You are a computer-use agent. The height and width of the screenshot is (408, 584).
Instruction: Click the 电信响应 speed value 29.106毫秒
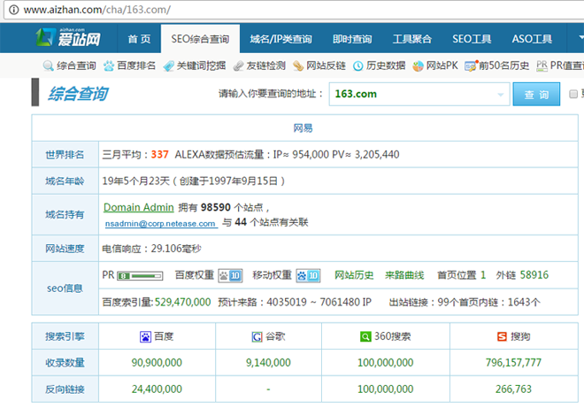(x=176, y=249)
